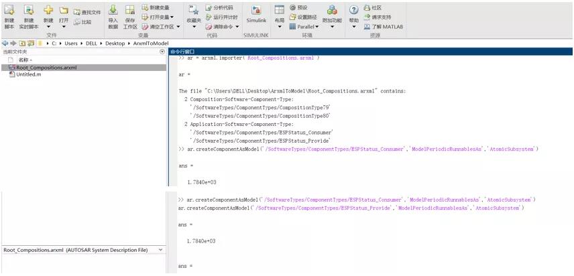Viewport: 574px width, 276px height.
Task: Click 预设 (Preferences)
Action: pos(298,7)
